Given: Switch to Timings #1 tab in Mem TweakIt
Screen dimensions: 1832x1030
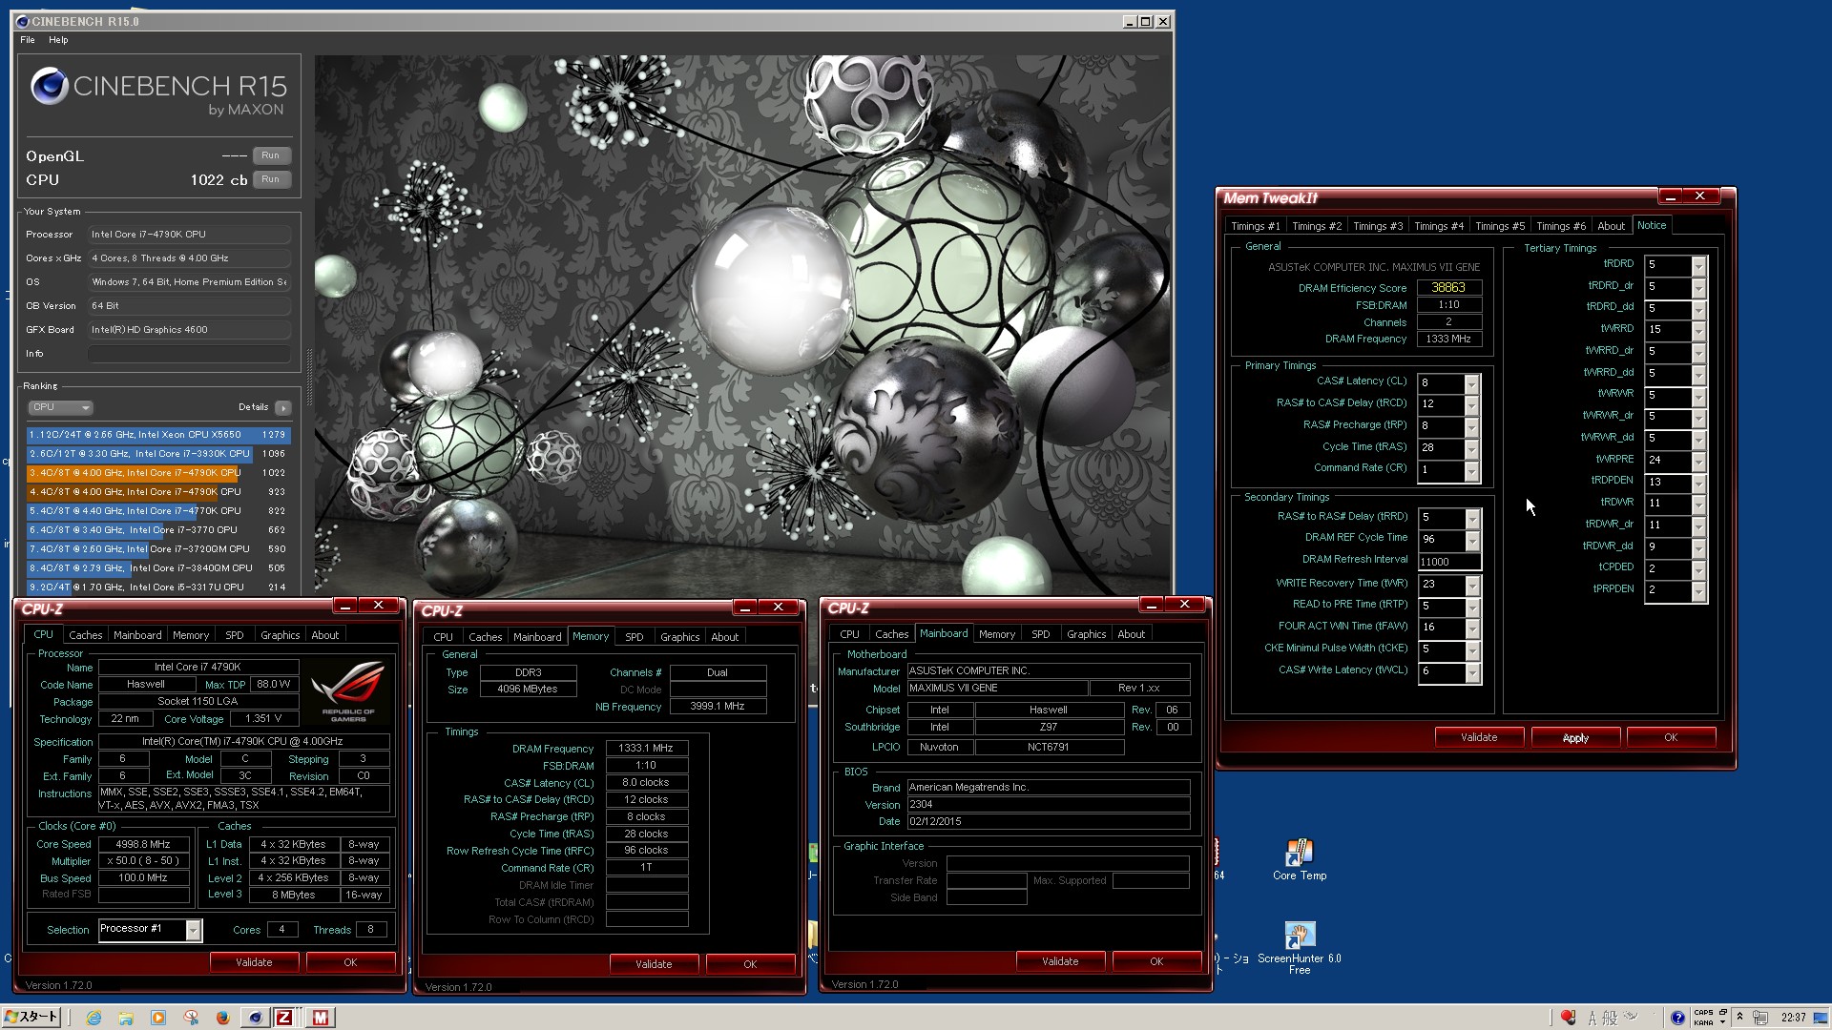Looking at the screenshot, I should [x=1256, y=226].
